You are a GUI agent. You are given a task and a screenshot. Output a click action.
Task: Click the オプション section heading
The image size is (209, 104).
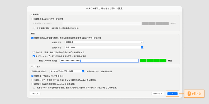coord(35,67)
